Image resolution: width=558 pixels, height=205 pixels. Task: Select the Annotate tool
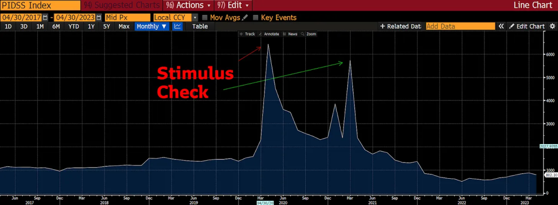[x=269, y=34]
